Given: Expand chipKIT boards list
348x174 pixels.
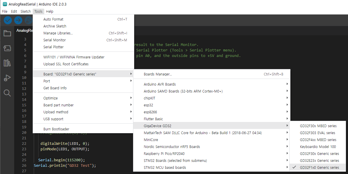Looking at the screenshot, I should (x=211, y=98).
